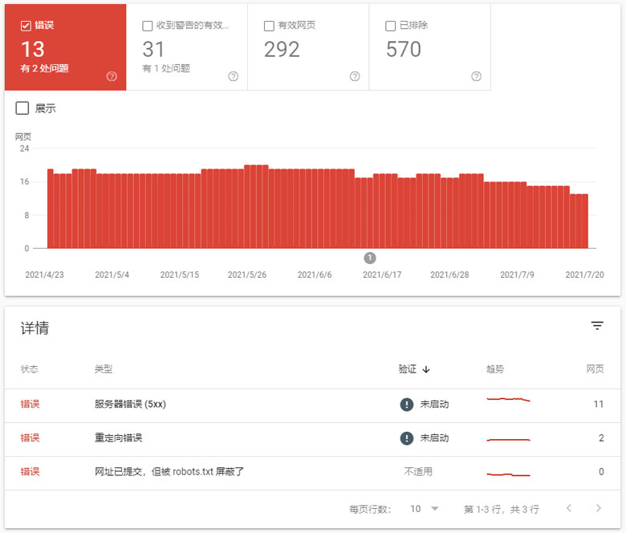Click help icon in the 收到警告的有效 card
The width and height of the screenshot is (626, 533).
click(x=233, y=77)
